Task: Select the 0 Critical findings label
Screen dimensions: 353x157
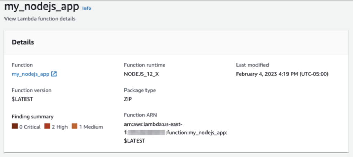Action: pyautogui.click(x=30, y=127)
